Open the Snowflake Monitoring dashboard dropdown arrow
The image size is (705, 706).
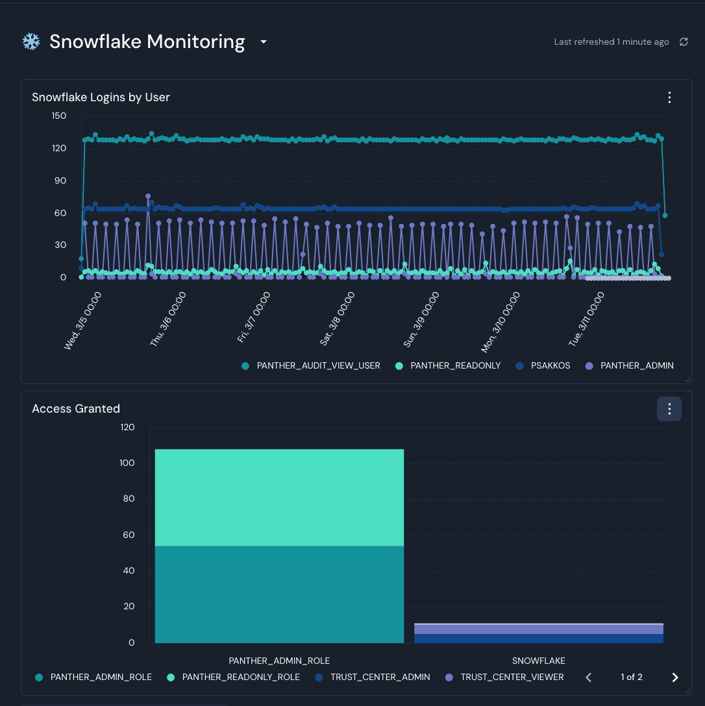pos(264,42)
